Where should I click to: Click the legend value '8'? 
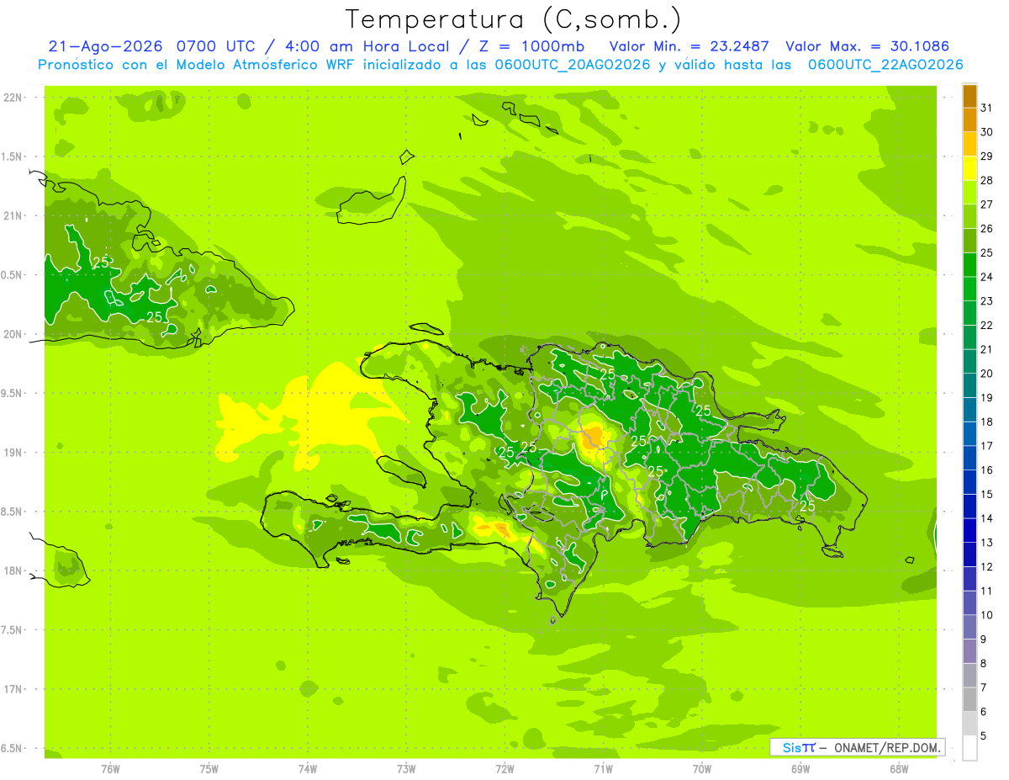click(984, 664)
